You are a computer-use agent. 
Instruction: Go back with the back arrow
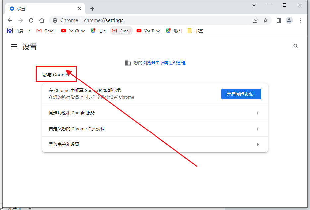point(10,20)
